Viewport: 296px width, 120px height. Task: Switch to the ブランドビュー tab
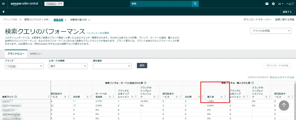click(16, 54)
